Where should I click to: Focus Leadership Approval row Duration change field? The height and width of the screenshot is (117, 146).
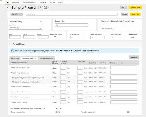tap(63, 82)
